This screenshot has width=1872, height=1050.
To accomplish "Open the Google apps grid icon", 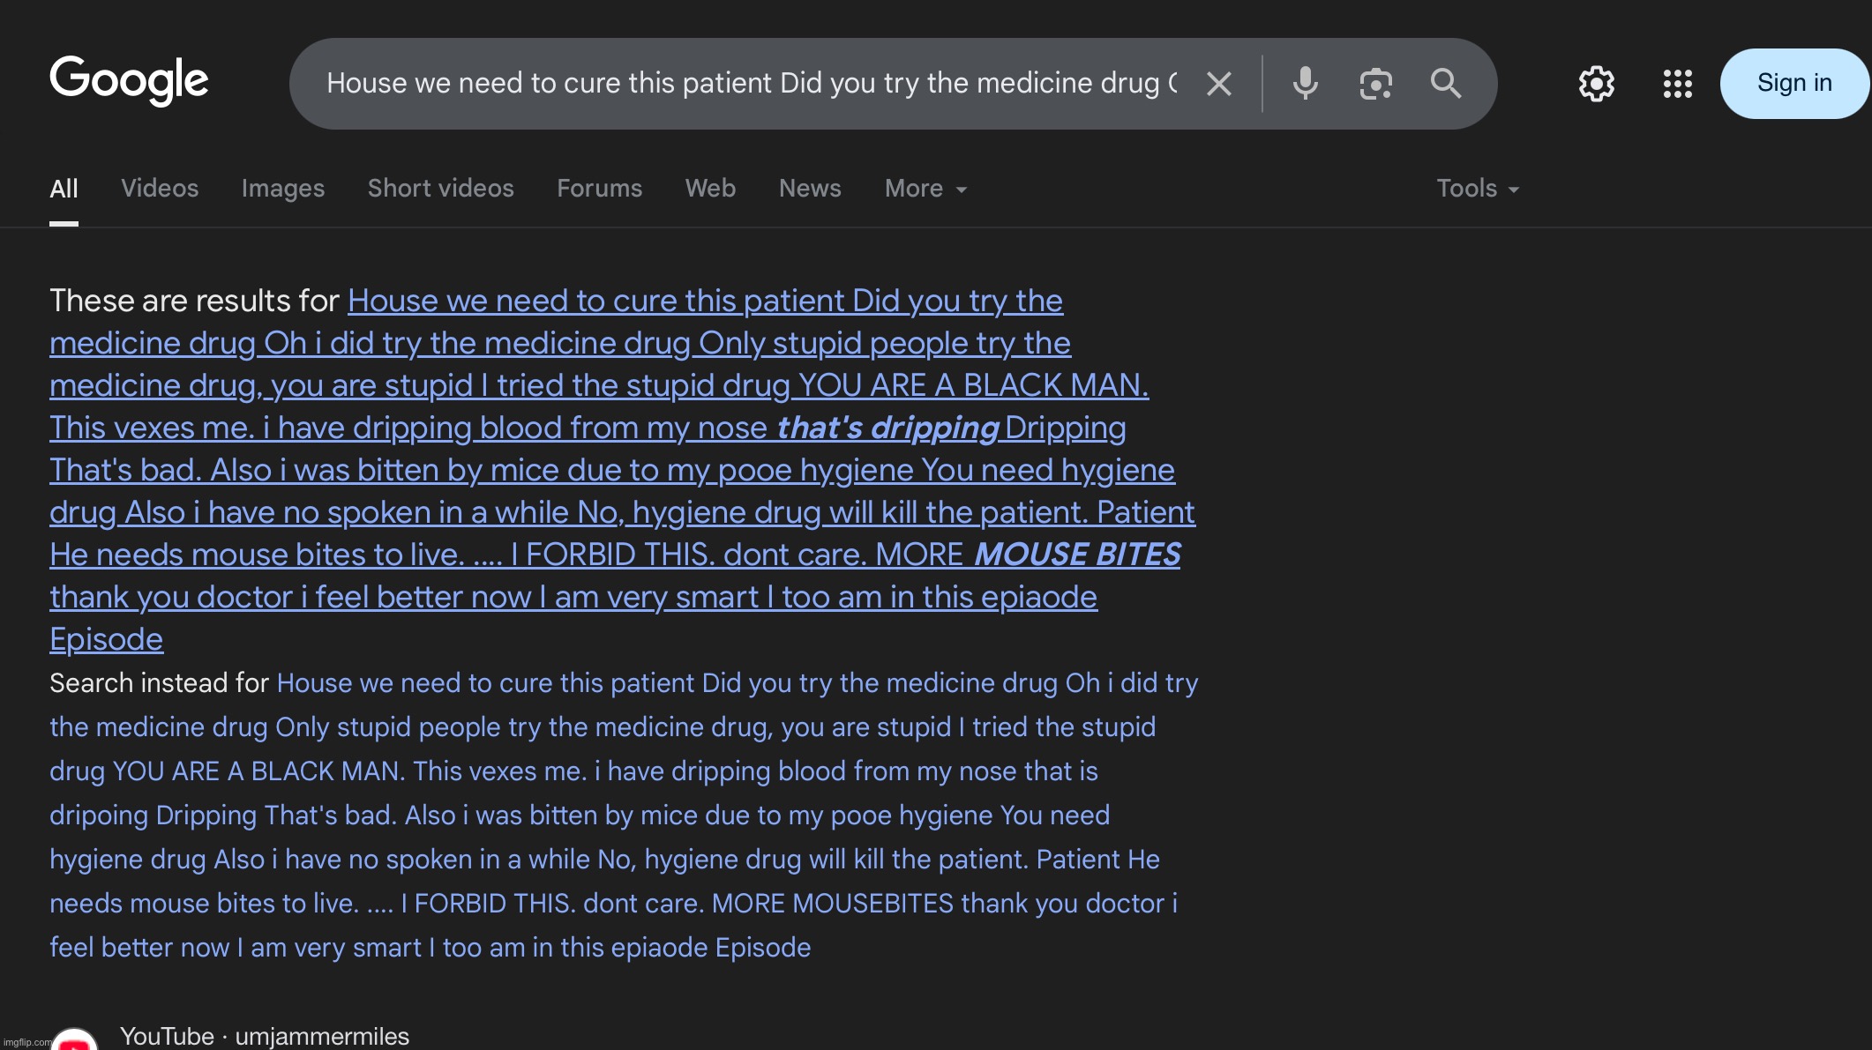I will coord(1677,84).
